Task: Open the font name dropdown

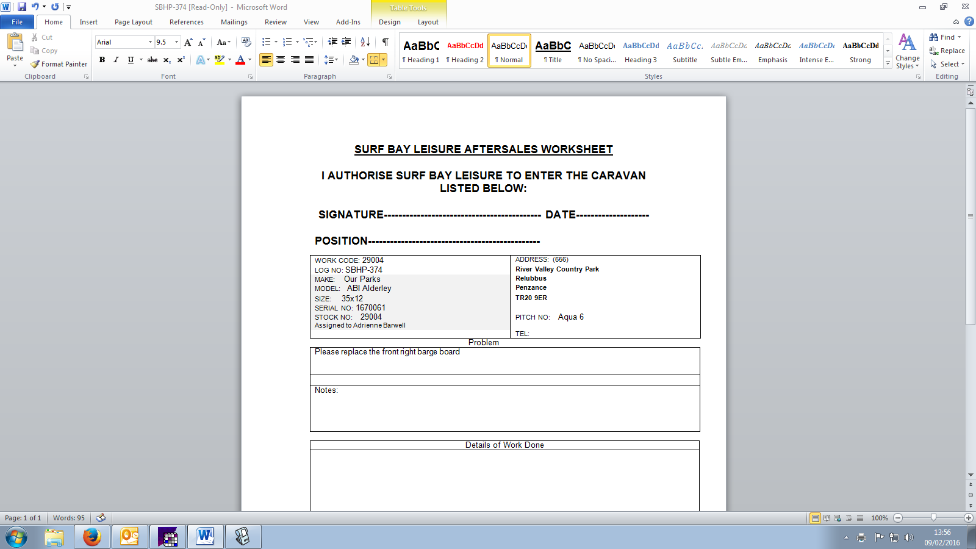Action: point(150,42)
